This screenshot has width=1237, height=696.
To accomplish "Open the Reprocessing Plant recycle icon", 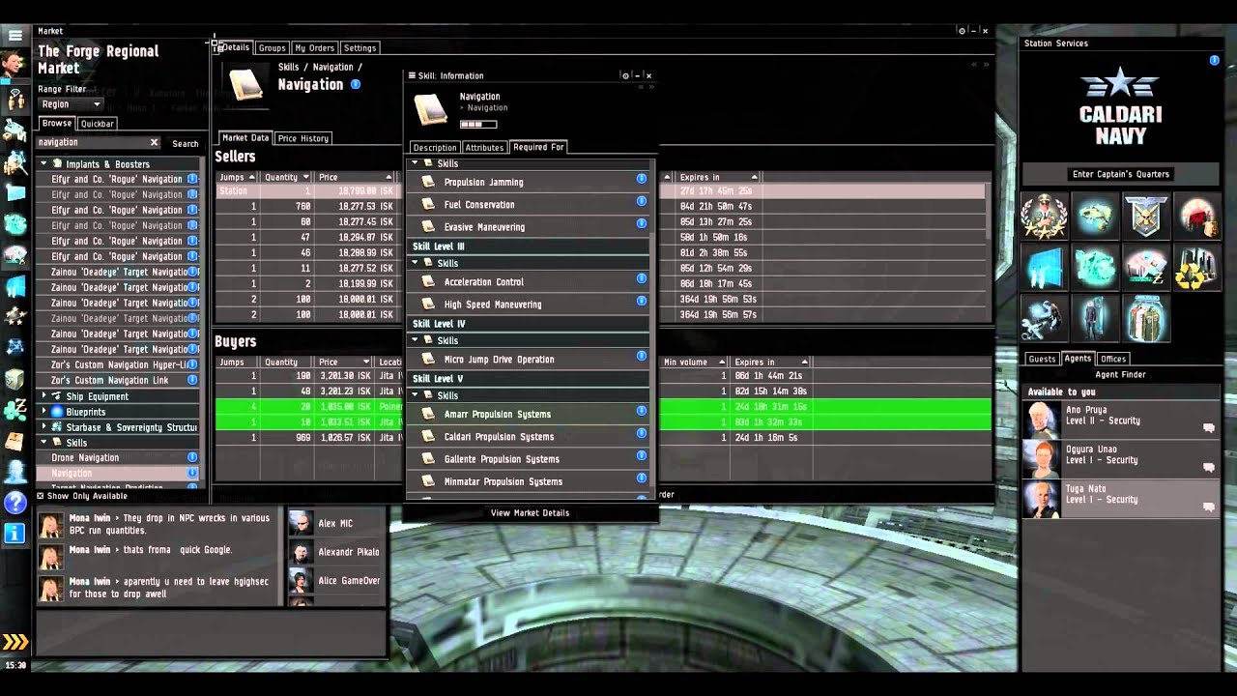I will [1196, 268].
